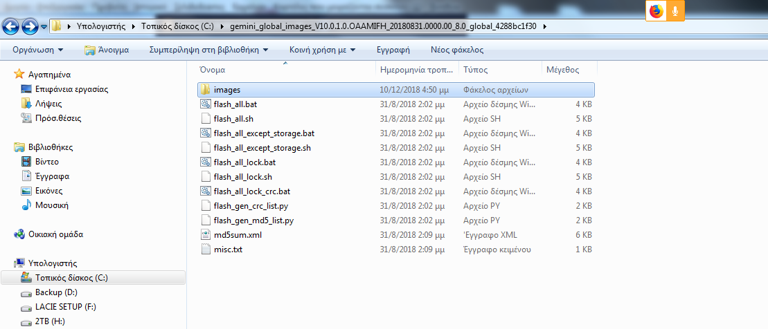Click the Forward navigation arrow button
Viewport: 768px width, 329px height.
[30, 27]
